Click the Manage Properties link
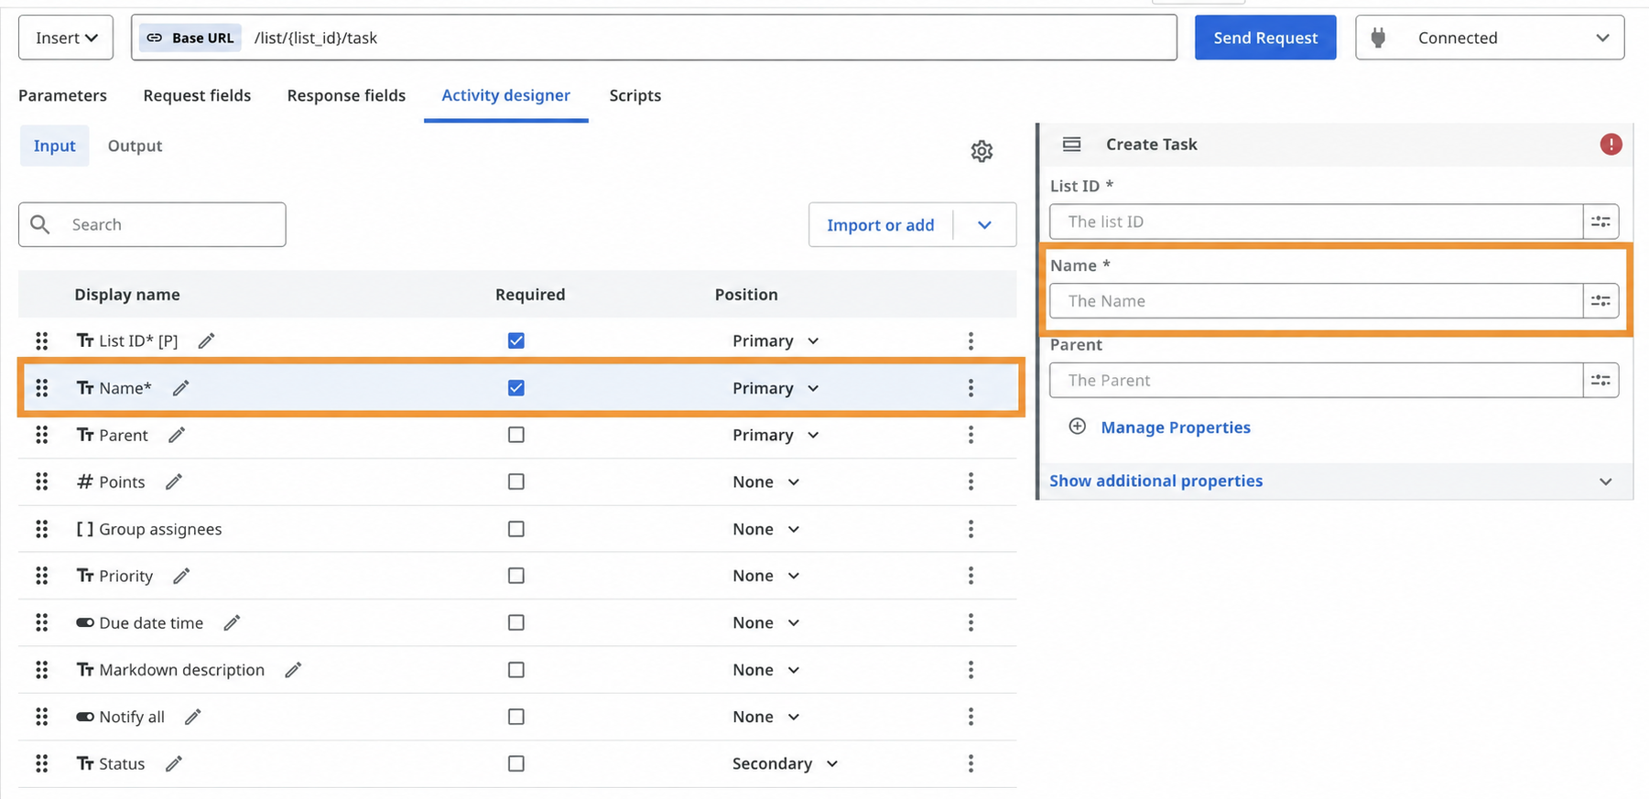 (1176, 427)
